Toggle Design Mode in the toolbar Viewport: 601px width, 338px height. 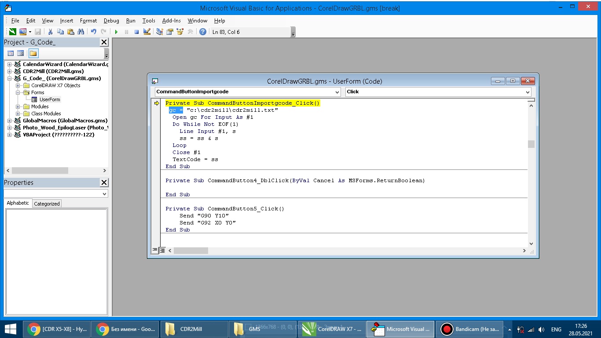click(x=147, y=32)
